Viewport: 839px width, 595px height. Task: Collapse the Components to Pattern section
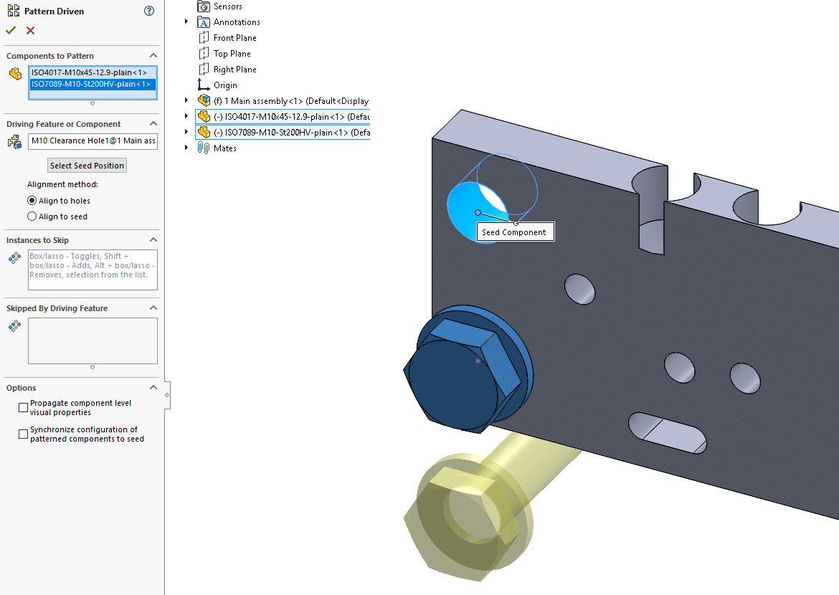tap(153, 55)
